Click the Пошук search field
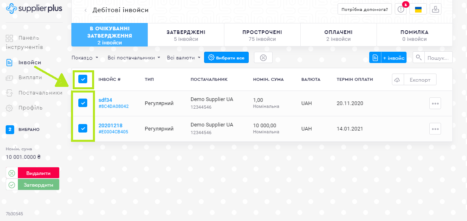The width and height of the screenshot is (467, 221). [439, 58]
